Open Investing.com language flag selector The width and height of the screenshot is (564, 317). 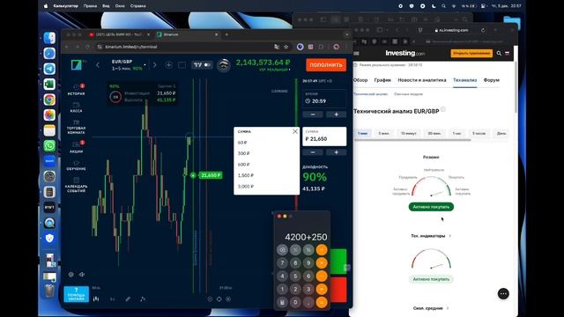[x=508, y=53]
